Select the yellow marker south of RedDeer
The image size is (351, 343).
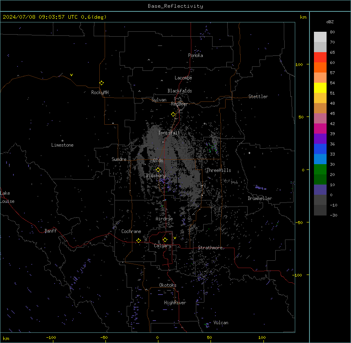click(173, 114)
